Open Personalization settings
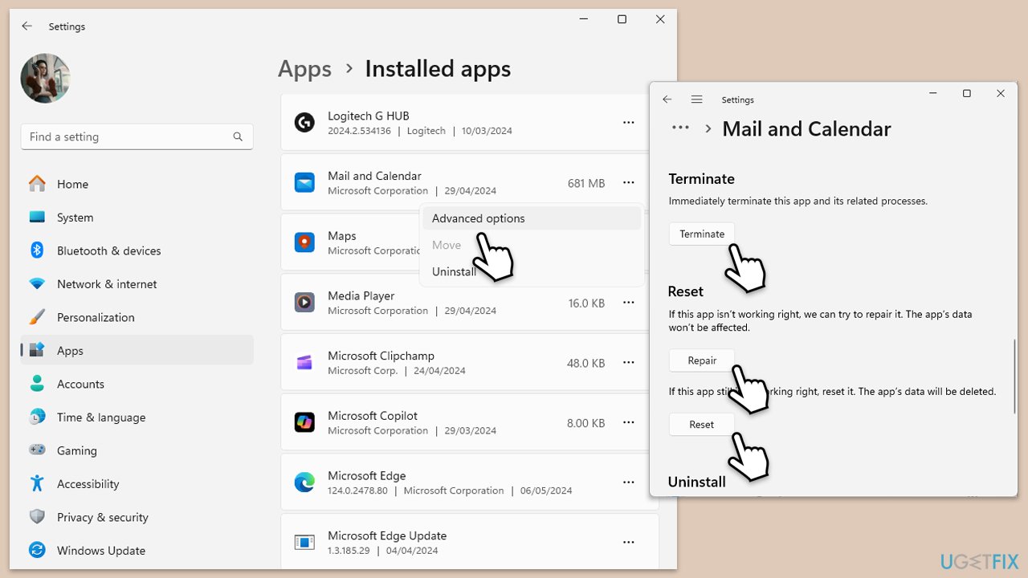1028x578 pixels. click(x=137, y=317)
